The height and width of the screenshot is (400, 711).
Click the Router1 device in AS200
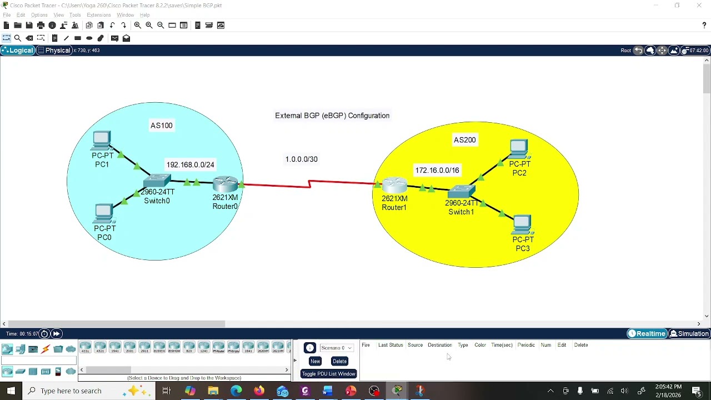(x=395, y=184)
